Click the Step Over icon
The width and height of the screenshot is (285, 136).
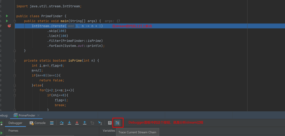tap(62, 123)
